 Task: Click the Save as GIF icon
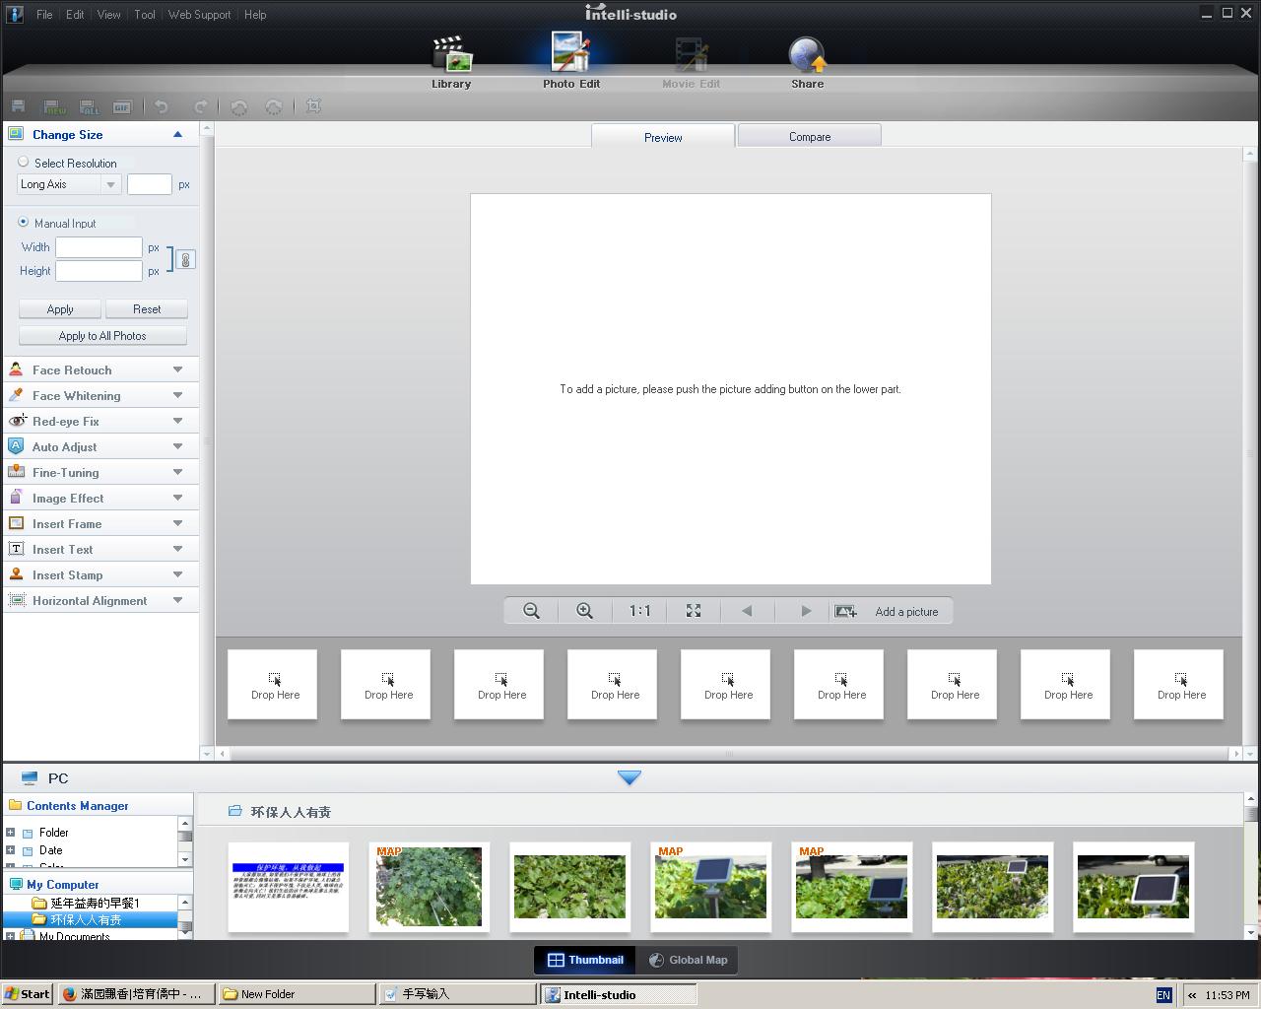[x=122, y=106]
